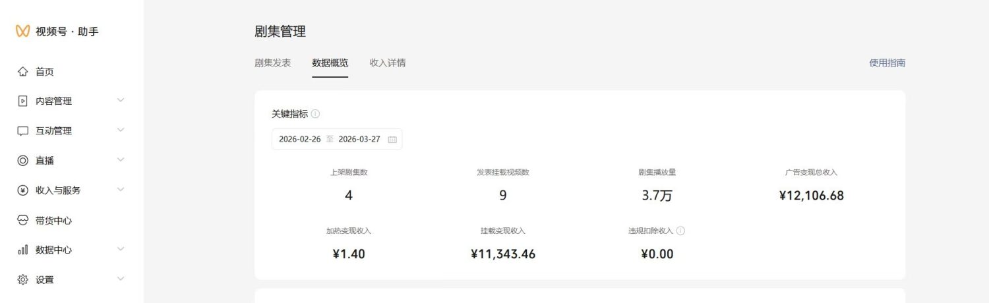
Task: Expand the 数据中心 chevron
Action: click(121, 249)
